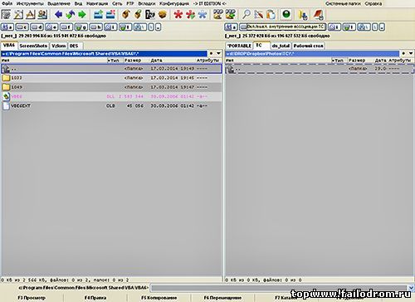The width and height of the screenshot is (415, 302).
Task: Click the right panel path bar
Action: 312,53
